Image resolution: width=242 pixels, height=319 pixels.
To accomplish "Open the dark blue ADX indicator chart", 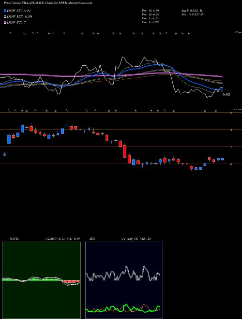I will point(124,280).
